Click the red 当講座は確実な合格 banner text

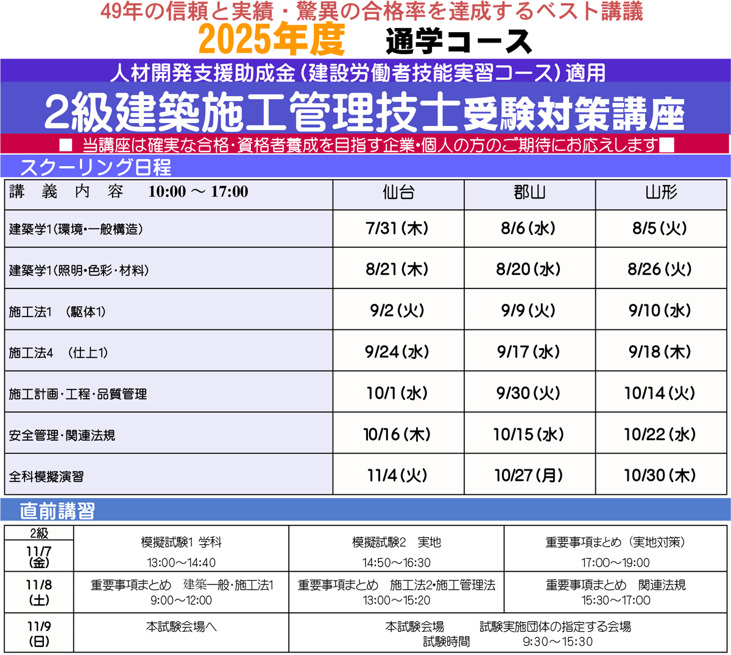(367, 145)
